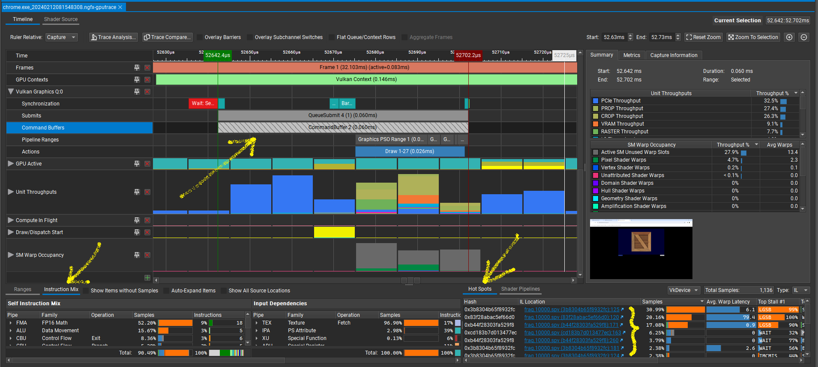This screenshot has height=367, width=818.
Task: Pin the GPU Active row
Action: [x=137, y=164]
